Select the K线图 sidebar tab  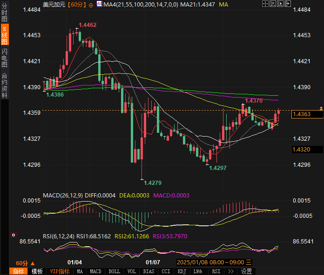[4, 35]
